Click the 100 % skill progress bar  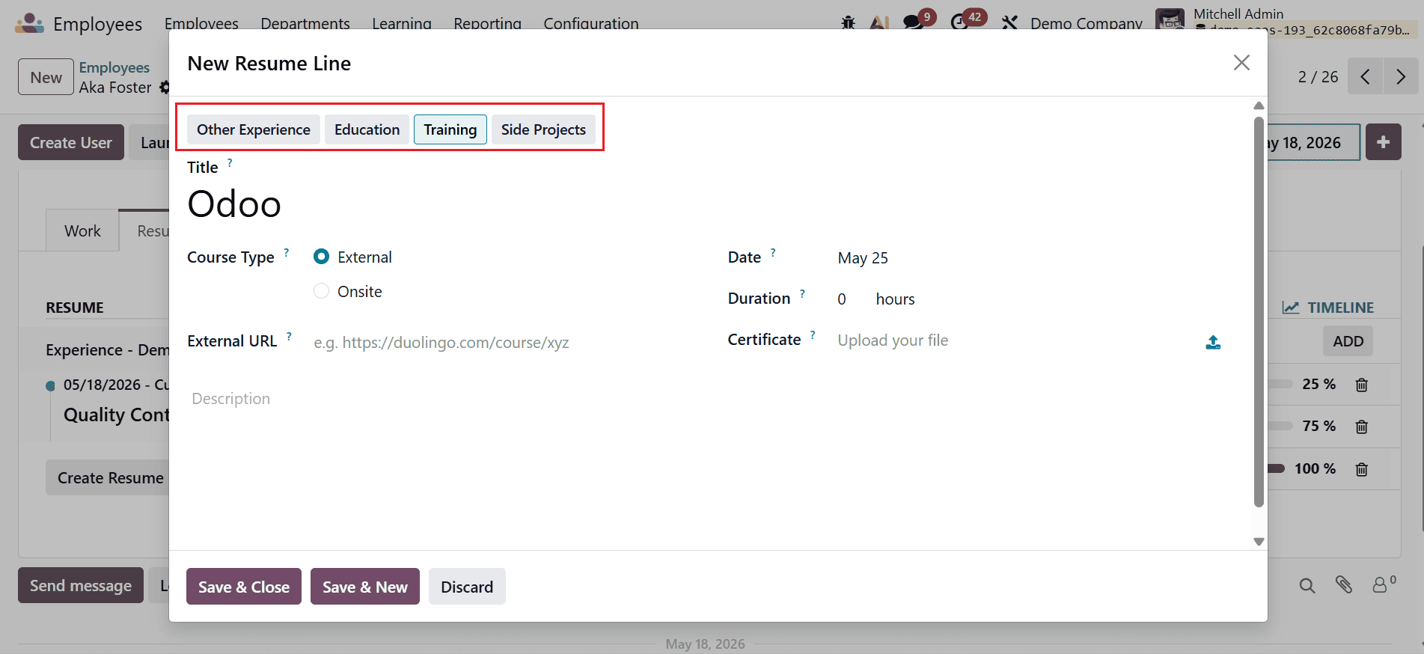click(x=1276, y=468)
